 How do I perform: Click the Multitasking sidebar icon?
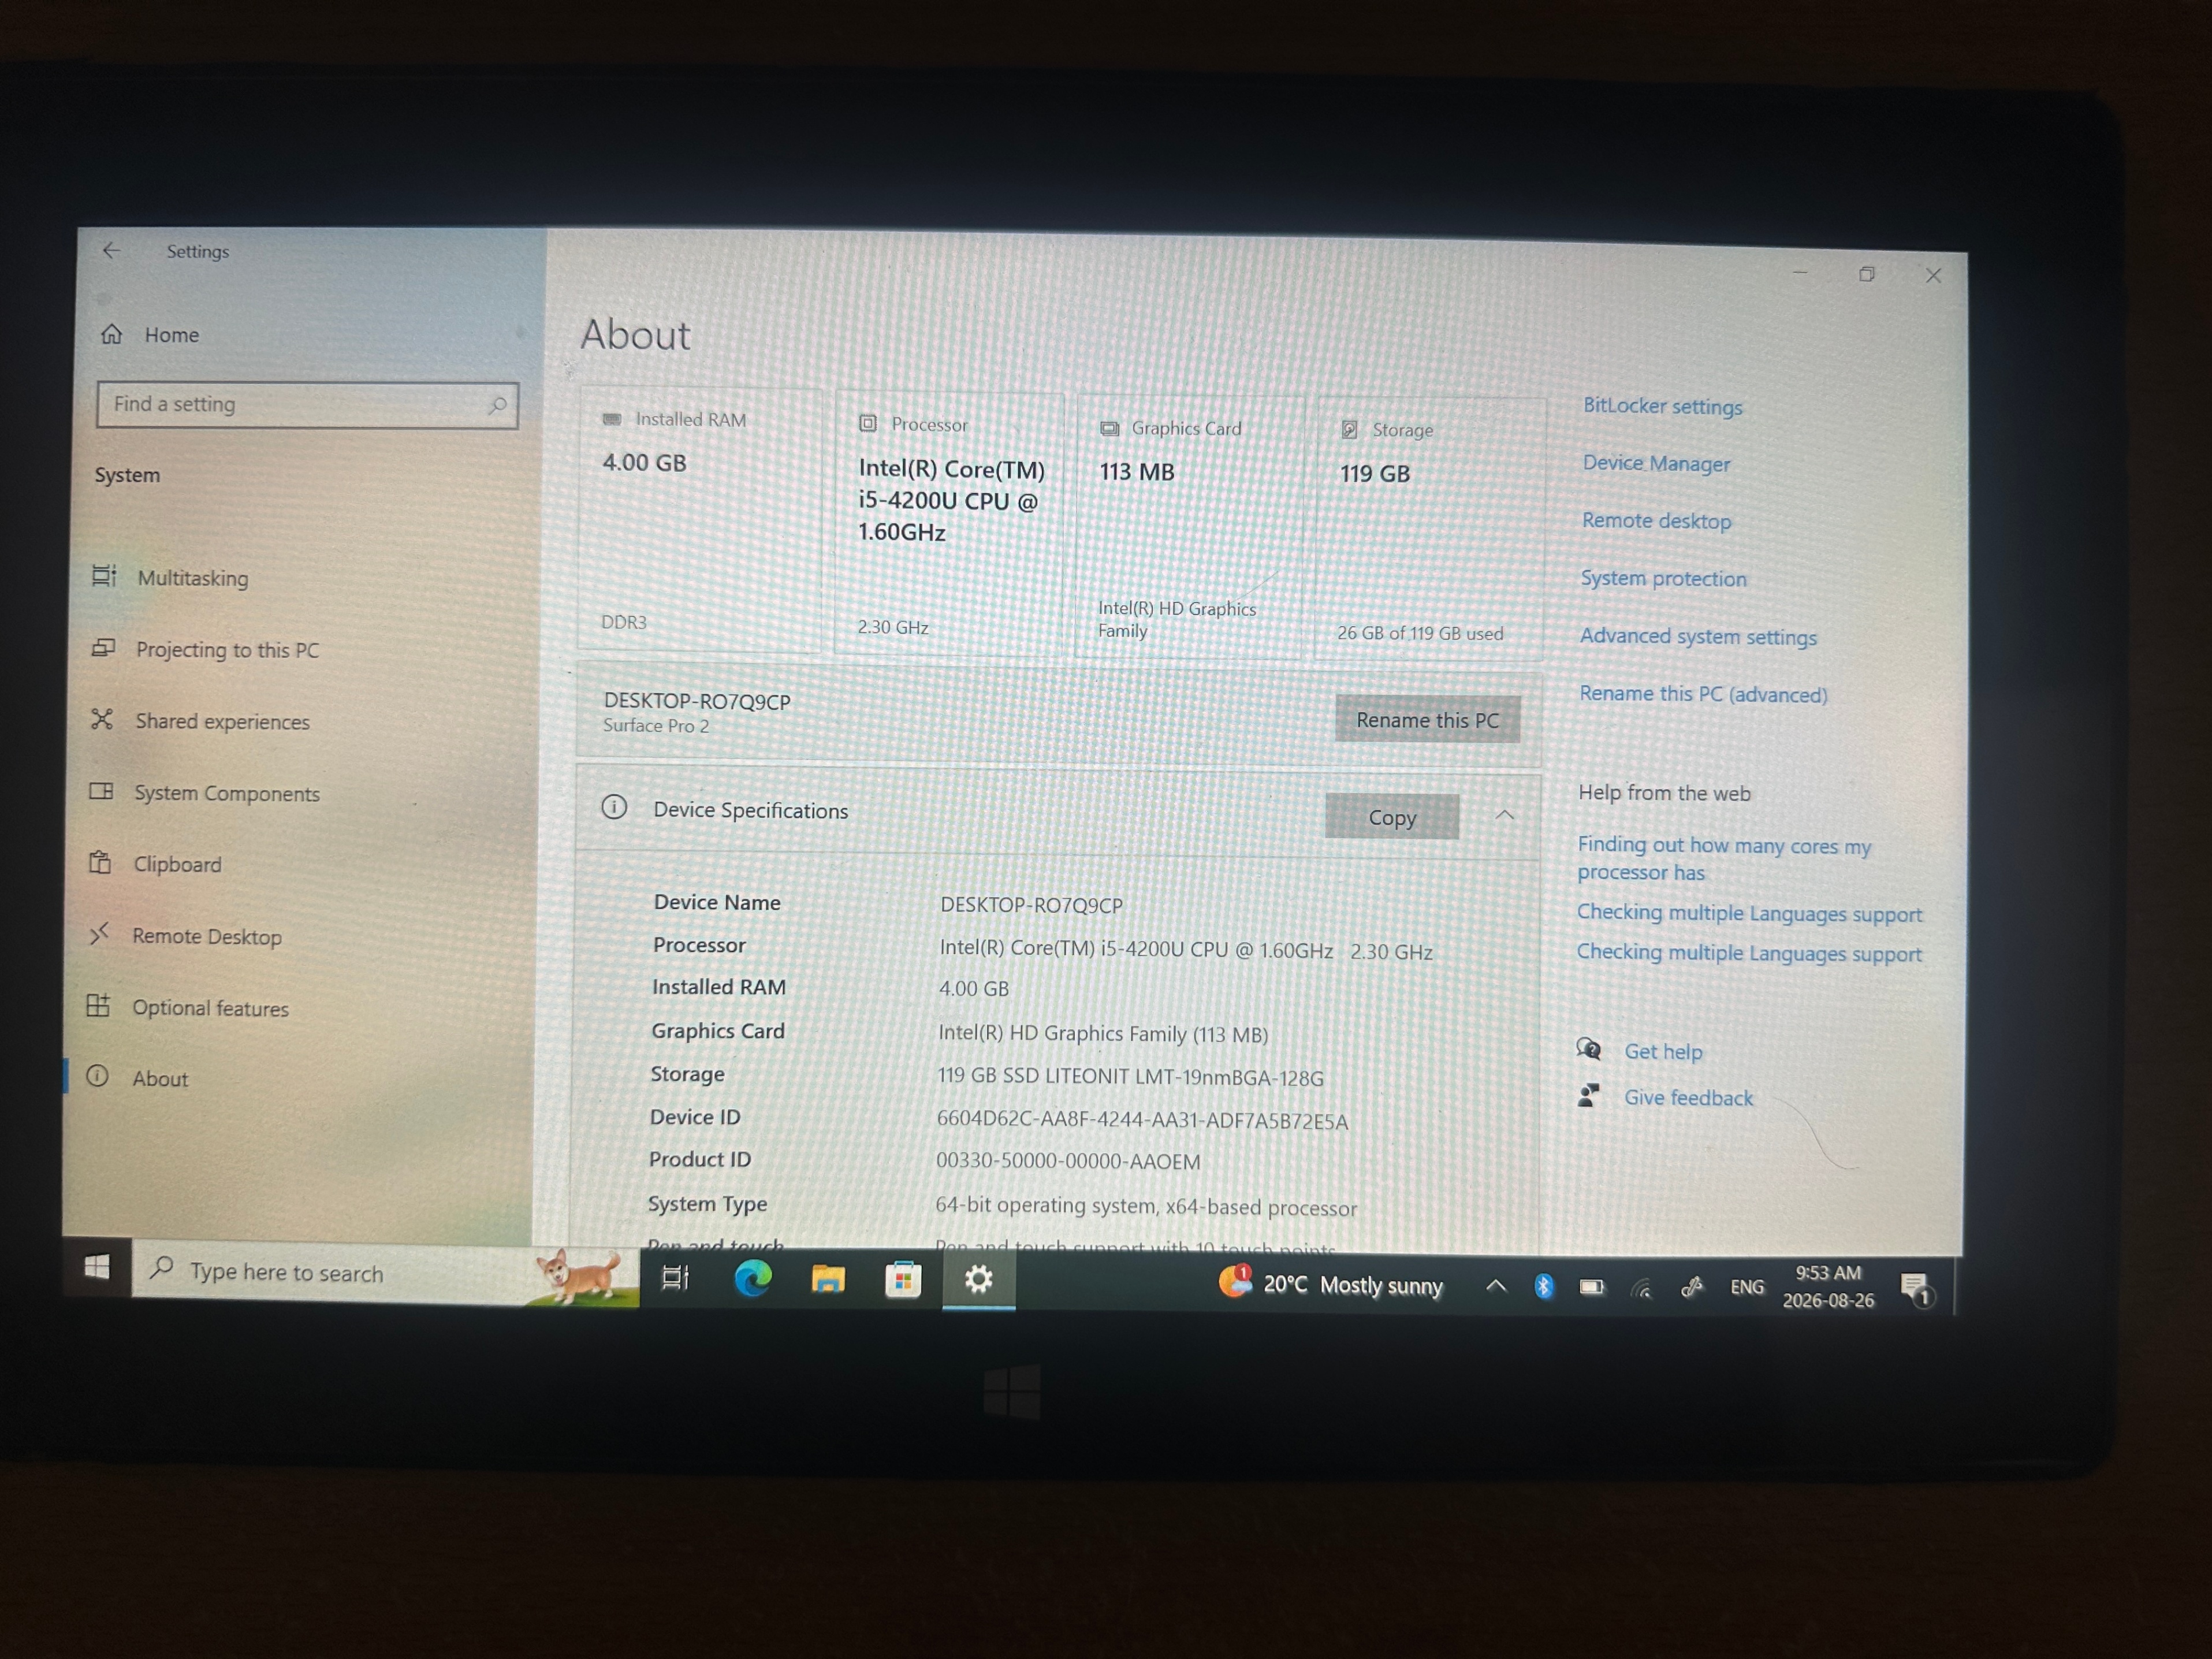tap(104, 575)
